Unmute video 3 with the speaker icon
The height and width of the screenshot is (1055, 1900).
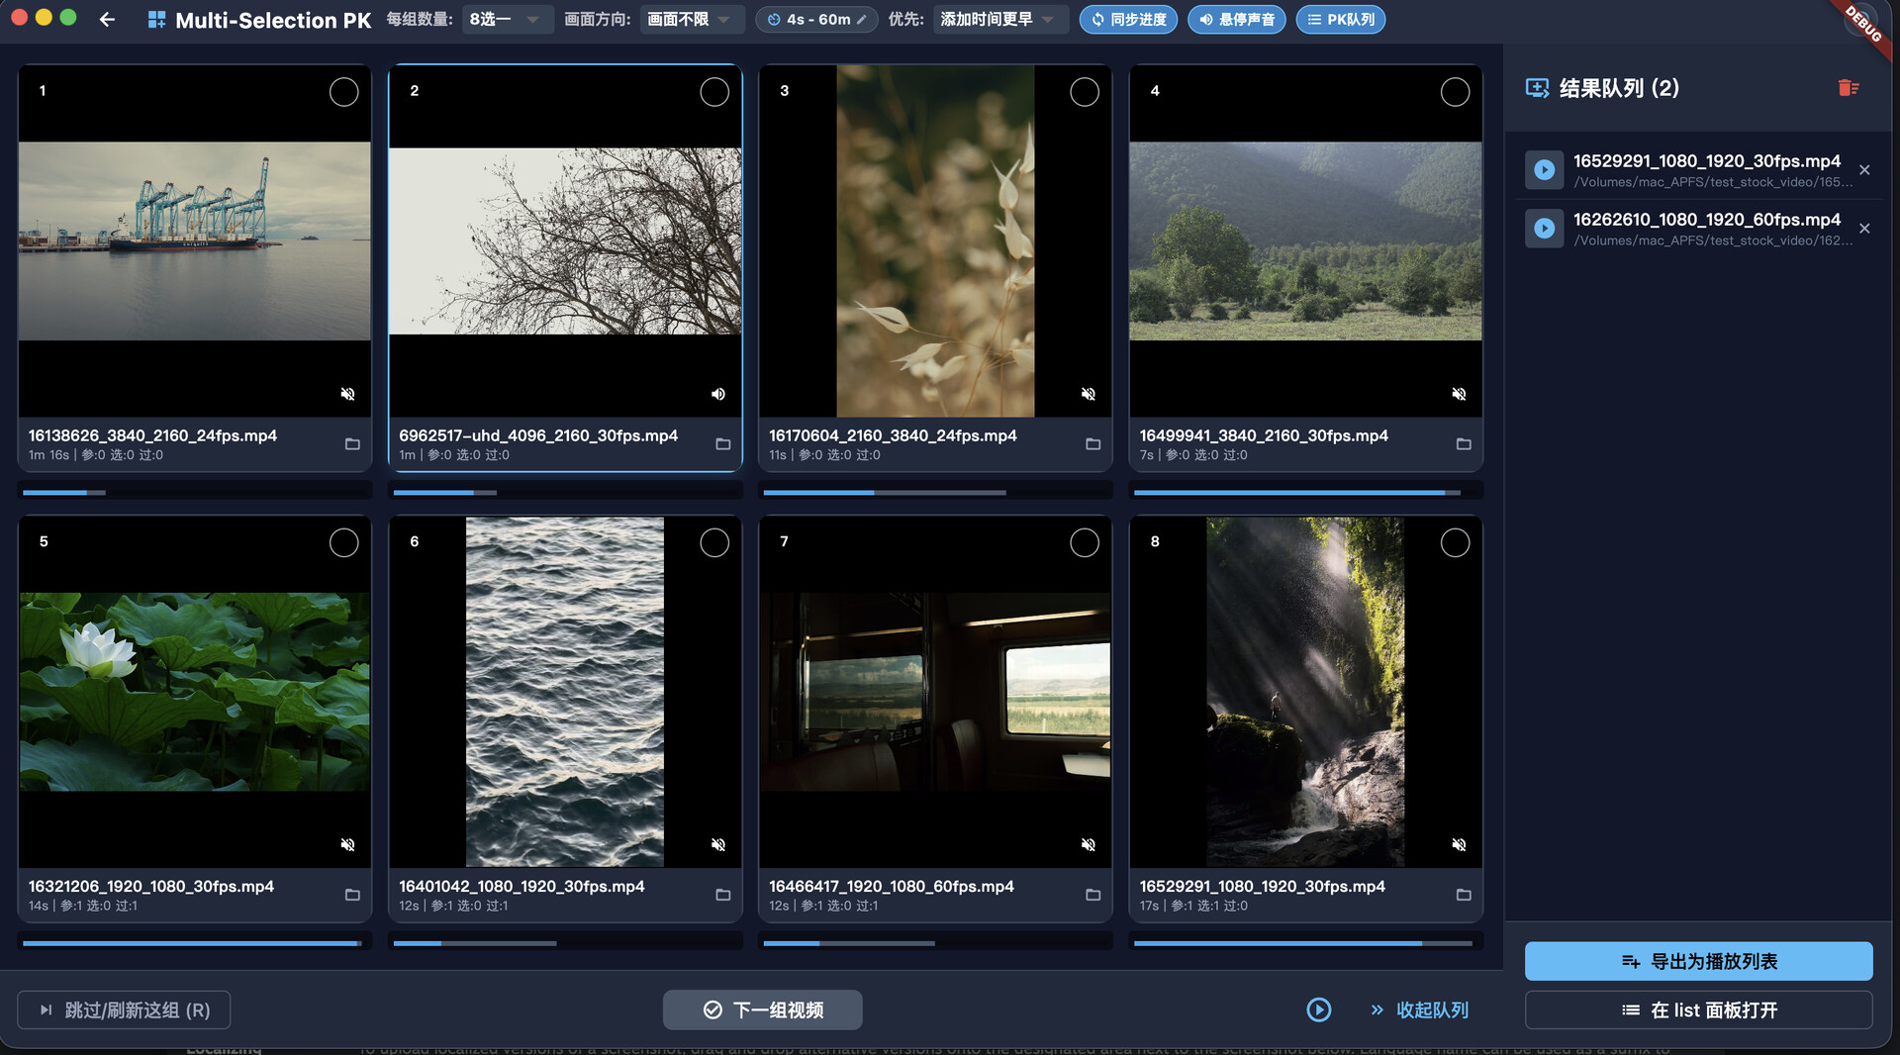click(1089, 394)
